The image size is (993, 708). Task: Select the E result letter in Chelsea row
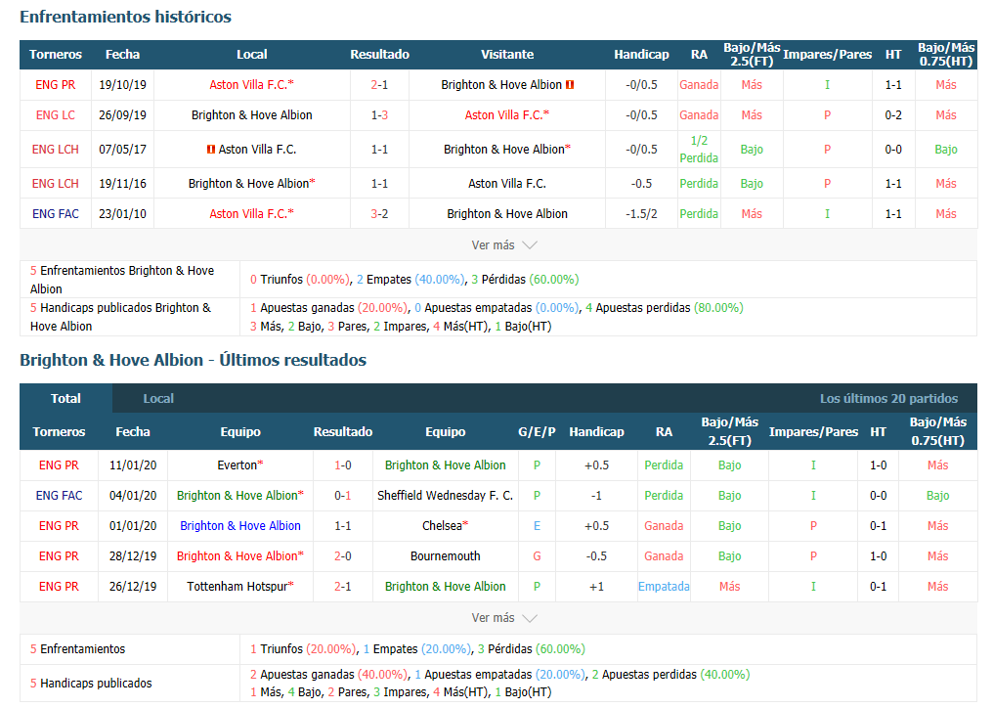click(537, 526)
